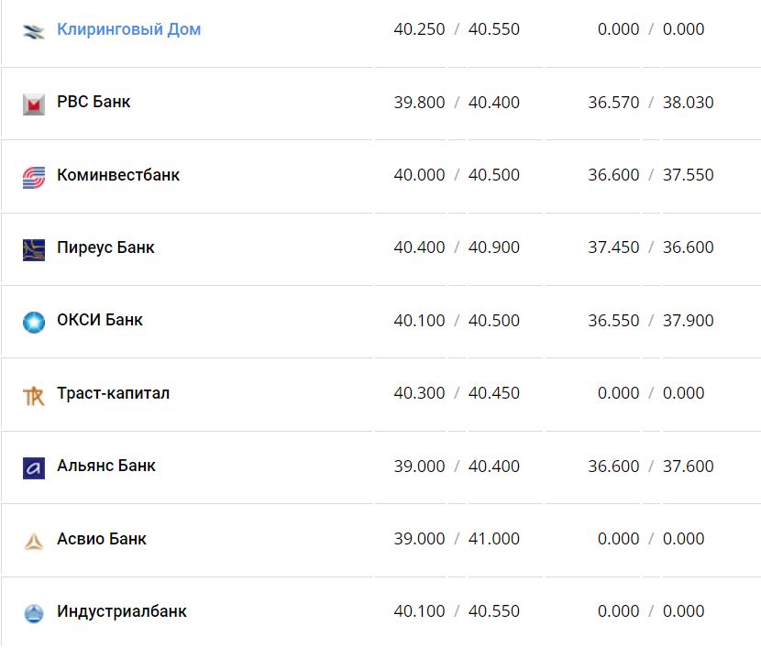Select the Альянс Банк name

[x=106, y=466]
